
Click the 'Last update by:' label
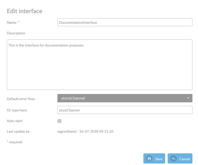click(19, 131)
